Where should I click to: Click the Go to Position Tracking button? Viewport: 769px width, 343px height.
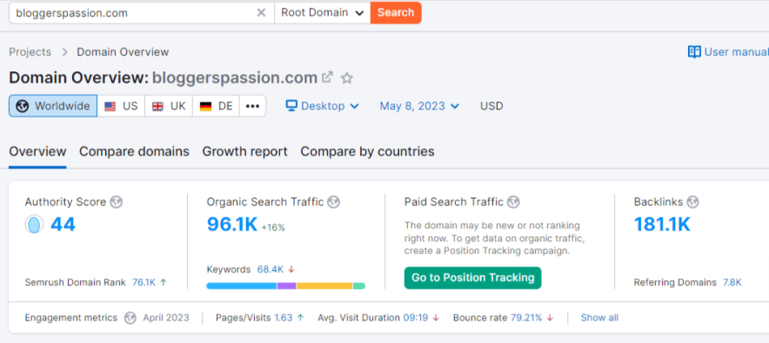[x=472, y=278]
